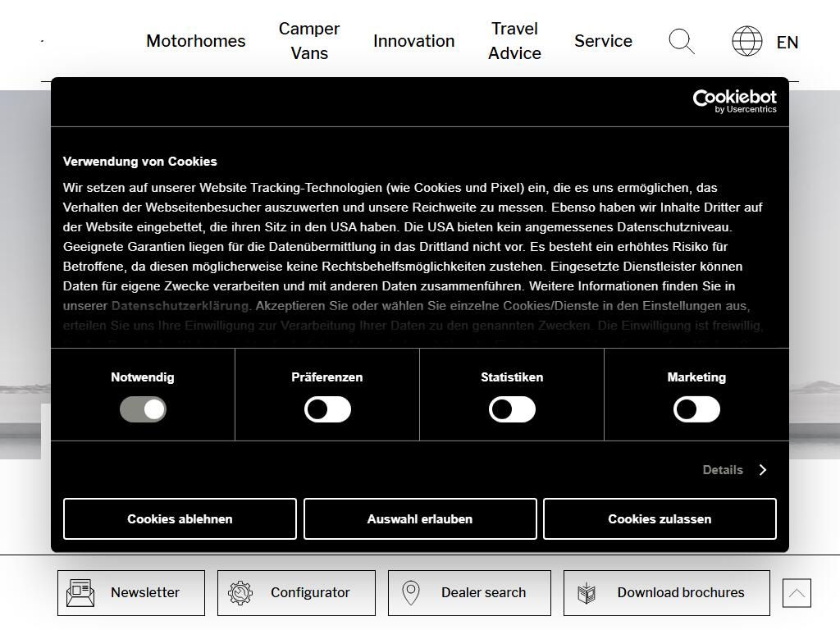The width and height of the screenshot is (840, 630).
Task: Enable the Statistiken cookies switch
Action: (x=512, y=409)
